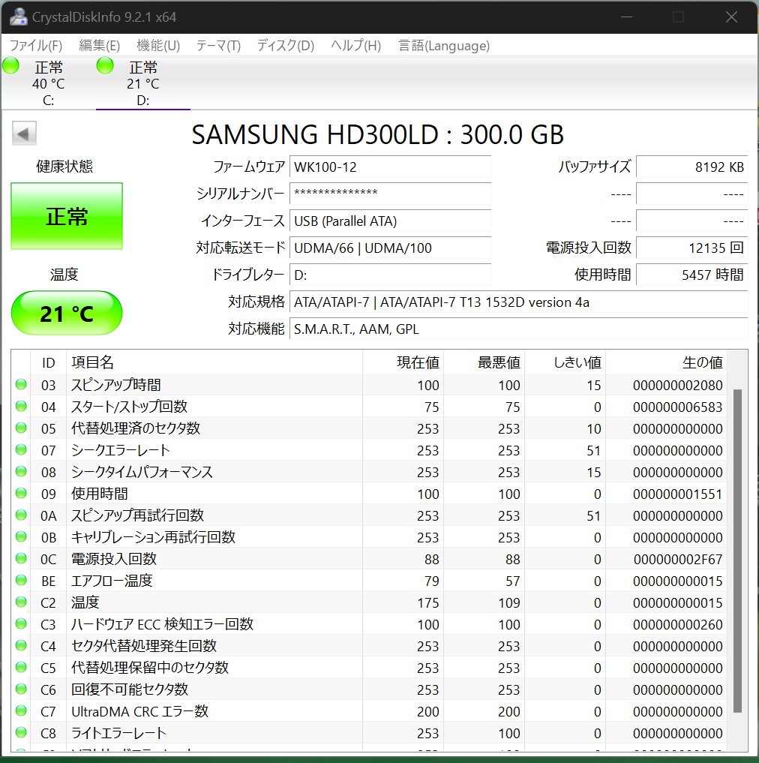
Task: Click the green indicator for the 温度 attribute
Action: tap(21, 602)
